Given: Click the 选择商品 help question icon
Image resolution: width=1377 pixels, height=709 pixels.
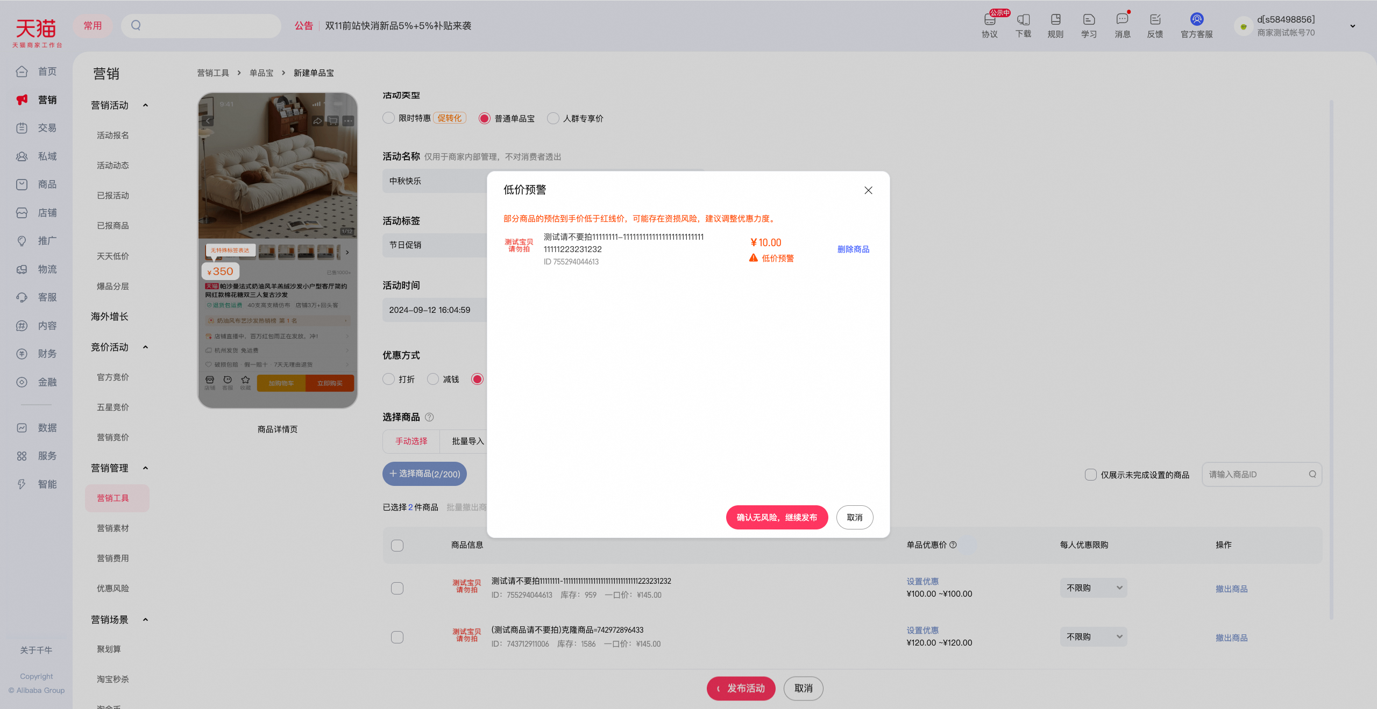Looking at the screenshot, I should pyautogui.click(x=429, y=417).
